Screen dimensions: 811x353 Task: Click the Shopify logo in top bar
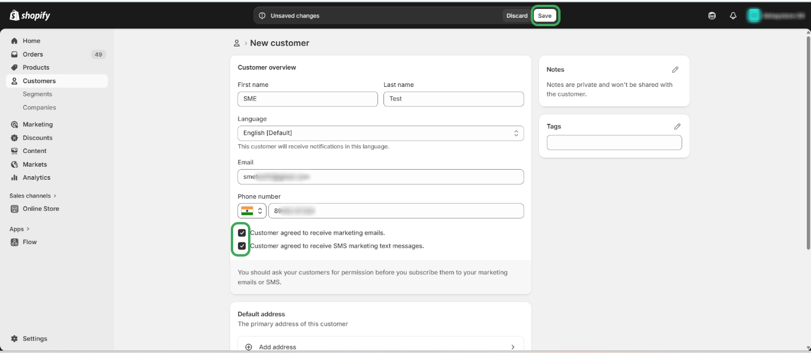pos(30,15)
